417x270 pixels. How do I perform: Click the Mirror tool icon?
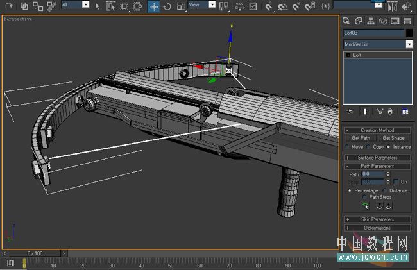point(392,6)
